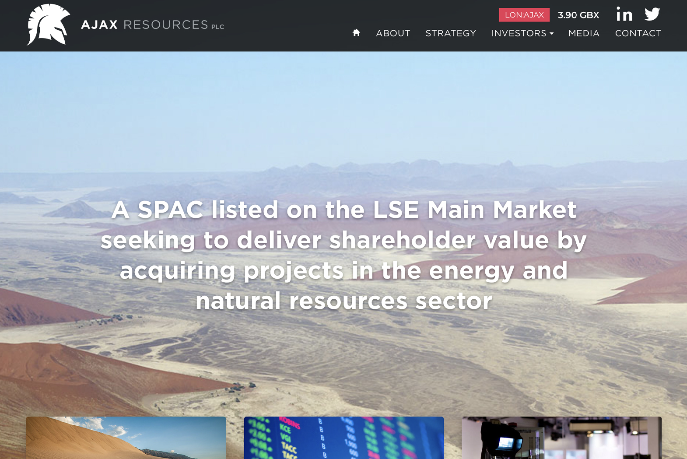Viewport: 687px width, 459px height.
Task: Open the MEDIA section
Action: [584, 33]
